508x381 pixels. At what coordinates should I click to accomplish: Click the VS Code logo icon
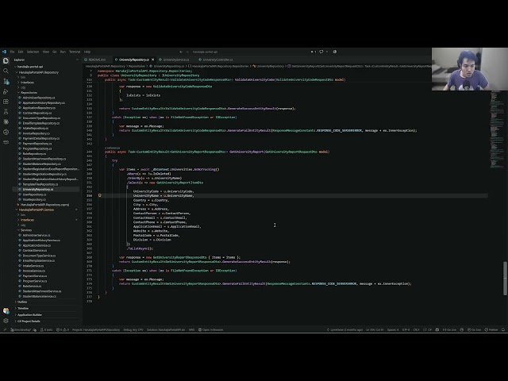point(4,52)
